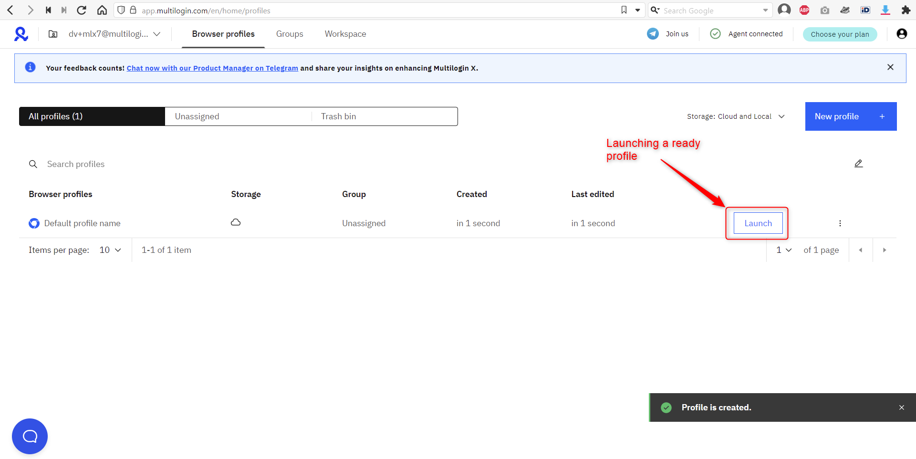Reload the current page
Screen dimensions: 916x459
tap(82, 10)
